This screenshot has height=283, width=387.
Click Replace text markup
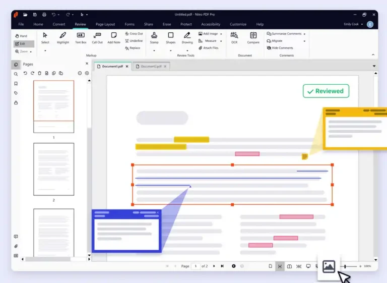coord(133,48)
